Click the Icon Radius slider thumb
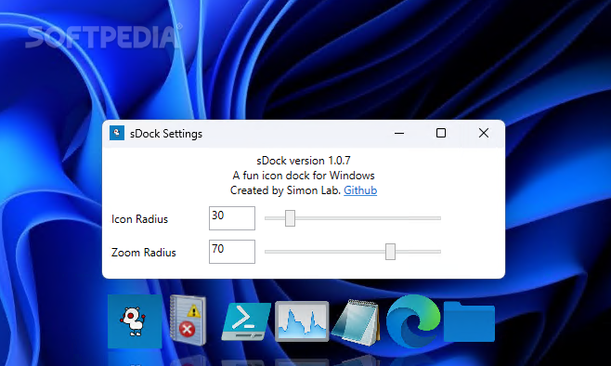The width and height of the screenshot is (611, 366). tap(290, 218)
